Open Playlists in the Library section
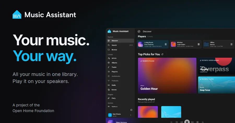 point(120,72)
